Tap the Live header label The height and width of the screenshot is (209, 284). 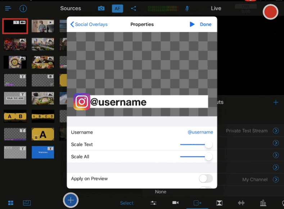coord(216,8)
